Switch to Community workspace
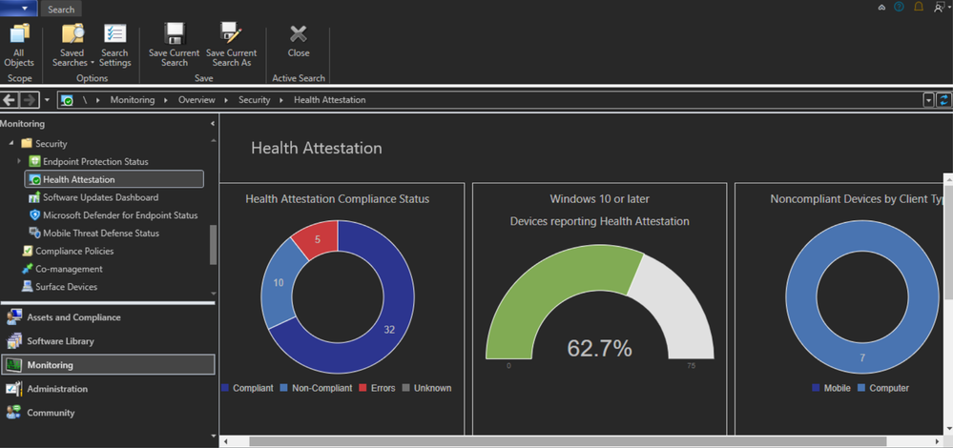 [x=108, y=413]
